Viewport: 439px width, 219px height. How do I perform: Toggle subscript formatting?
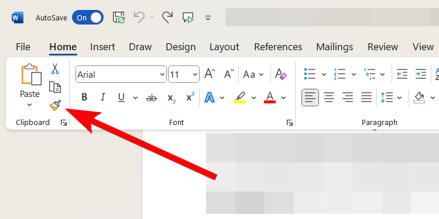pos(172,98)
